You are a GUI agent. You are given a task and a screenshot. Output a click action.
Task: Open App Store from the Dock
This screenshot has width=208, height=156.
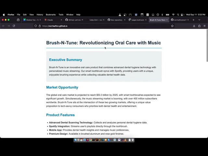[109, 140]
